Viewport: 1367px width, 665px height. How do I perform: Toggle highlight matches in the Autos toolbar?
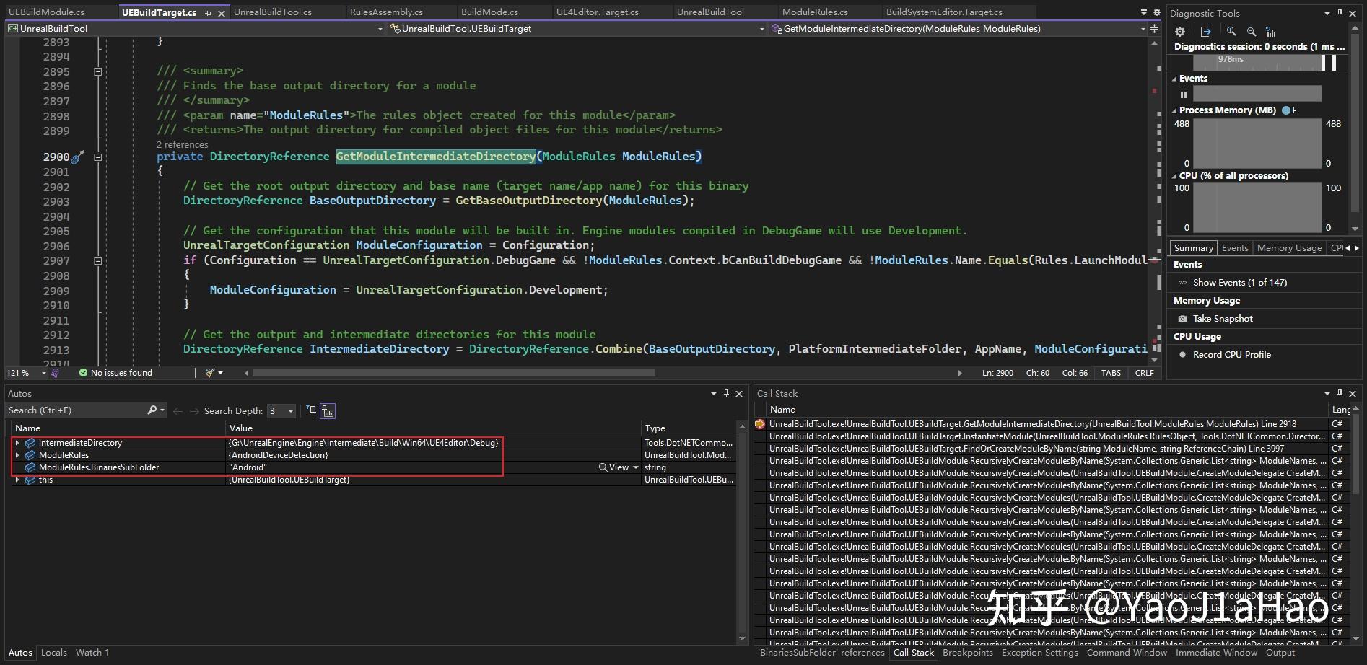click(328, 411)
